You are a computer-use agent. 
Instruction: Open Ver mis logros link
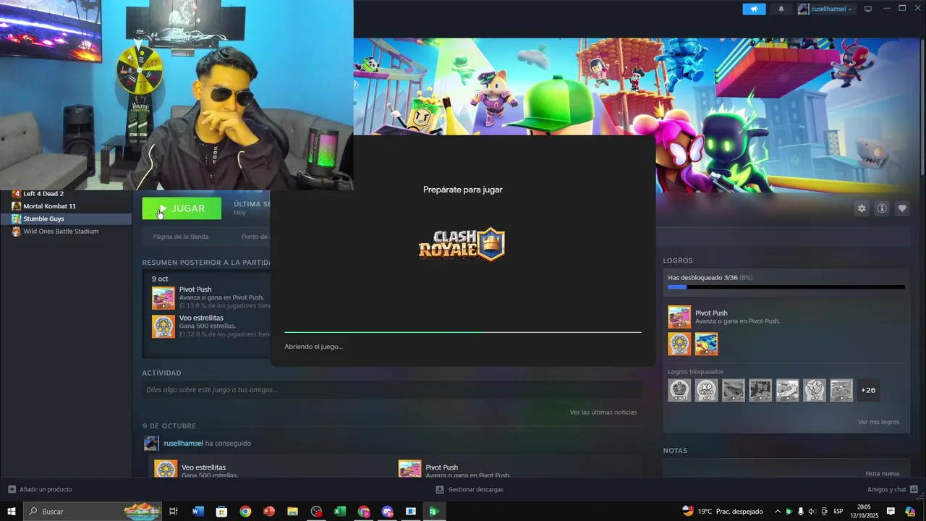[x=878, y=422]
